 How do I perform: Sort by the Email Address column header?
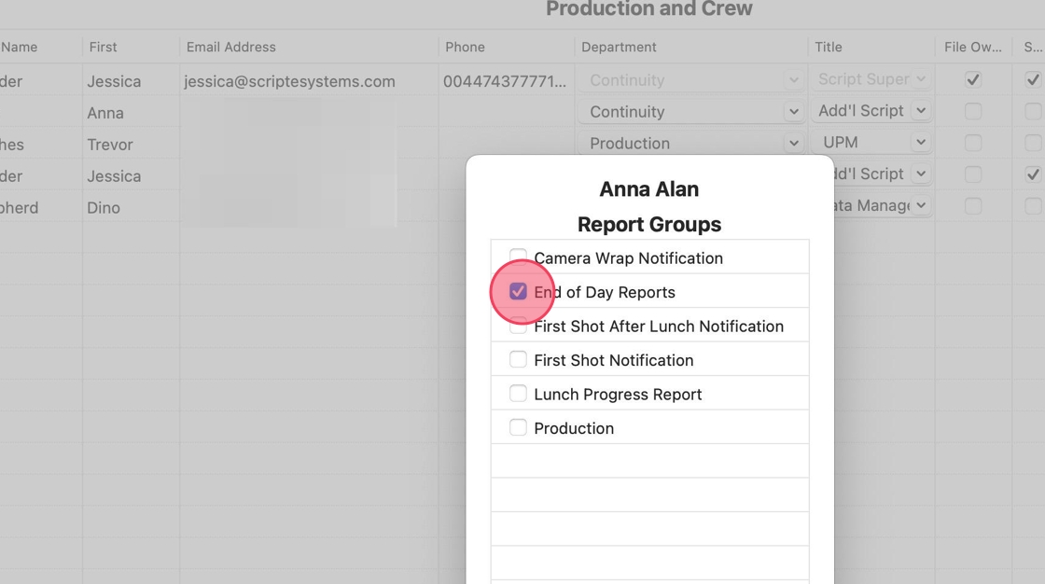[x=231, y=47]
